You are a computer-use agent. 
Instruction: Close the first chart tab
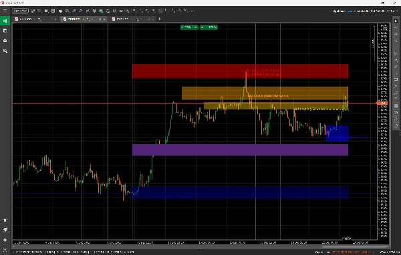point(55,19)
